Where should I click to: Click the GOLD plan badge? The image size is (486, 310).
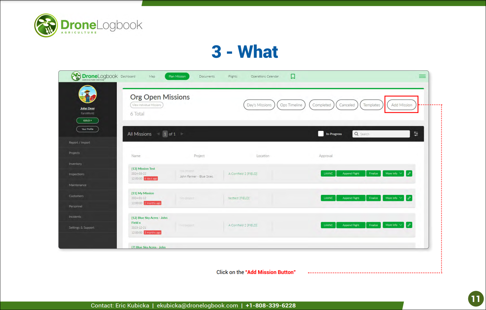click(x=88, y=121)
